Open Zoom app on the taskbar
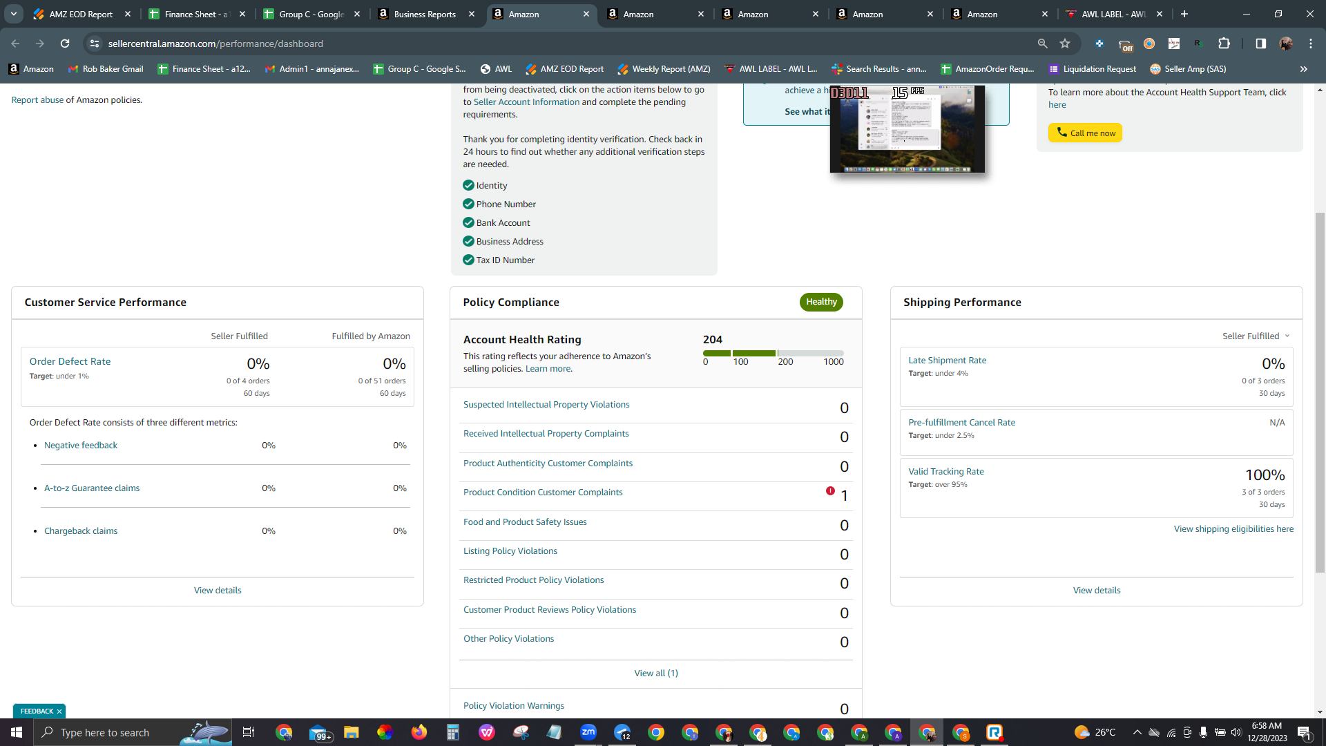The width and height of the screenshot is (1326, 746). click(588, 732)
